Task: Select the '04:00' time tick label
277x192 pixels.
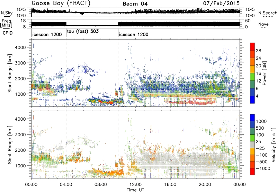Action: 66,185
